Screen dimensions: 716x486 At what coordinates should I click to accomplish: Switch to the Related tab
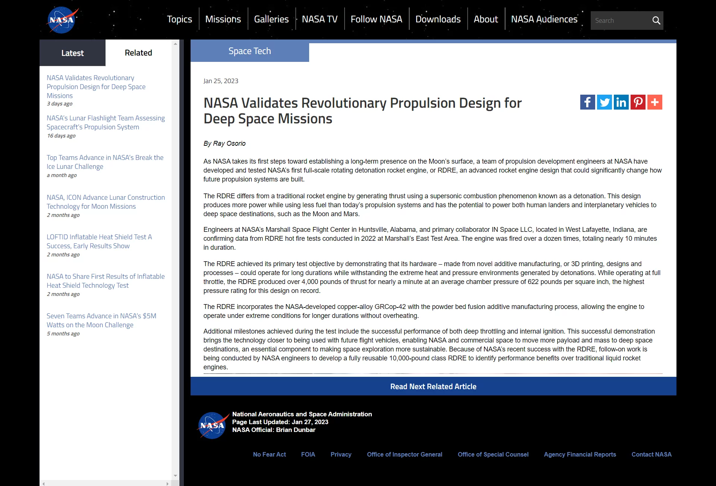coord(138,53)
